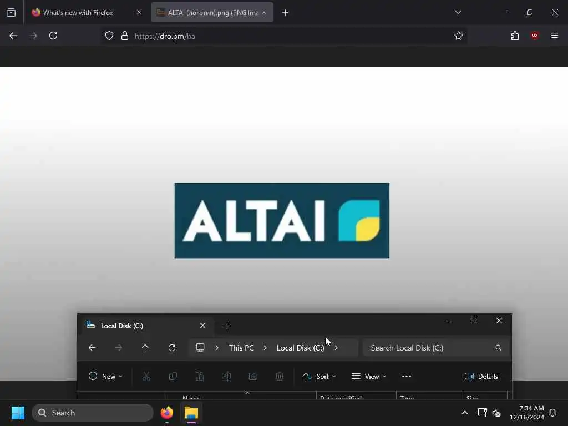Open the New dropdown in Explorer
The width and height of the screenshot is (568, 426).
click(x=105, y=377)
